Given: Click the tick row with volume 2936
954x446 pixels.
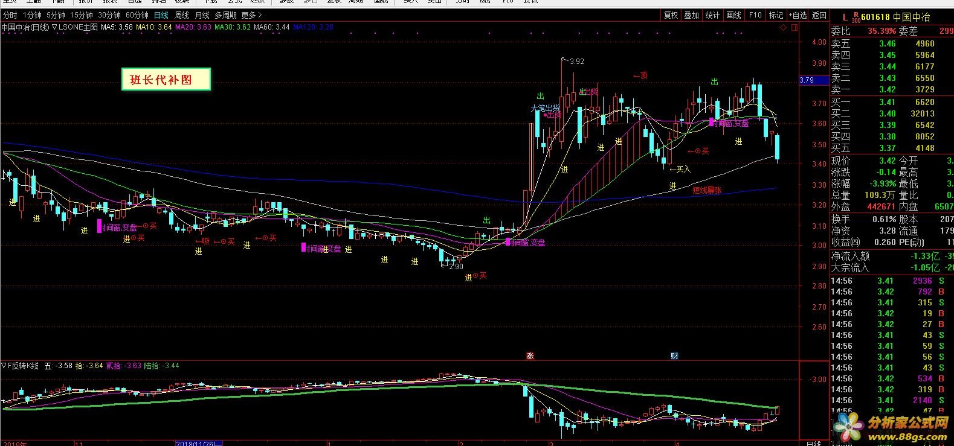Looking at the screenshot, I should click(x=892, y=281).
